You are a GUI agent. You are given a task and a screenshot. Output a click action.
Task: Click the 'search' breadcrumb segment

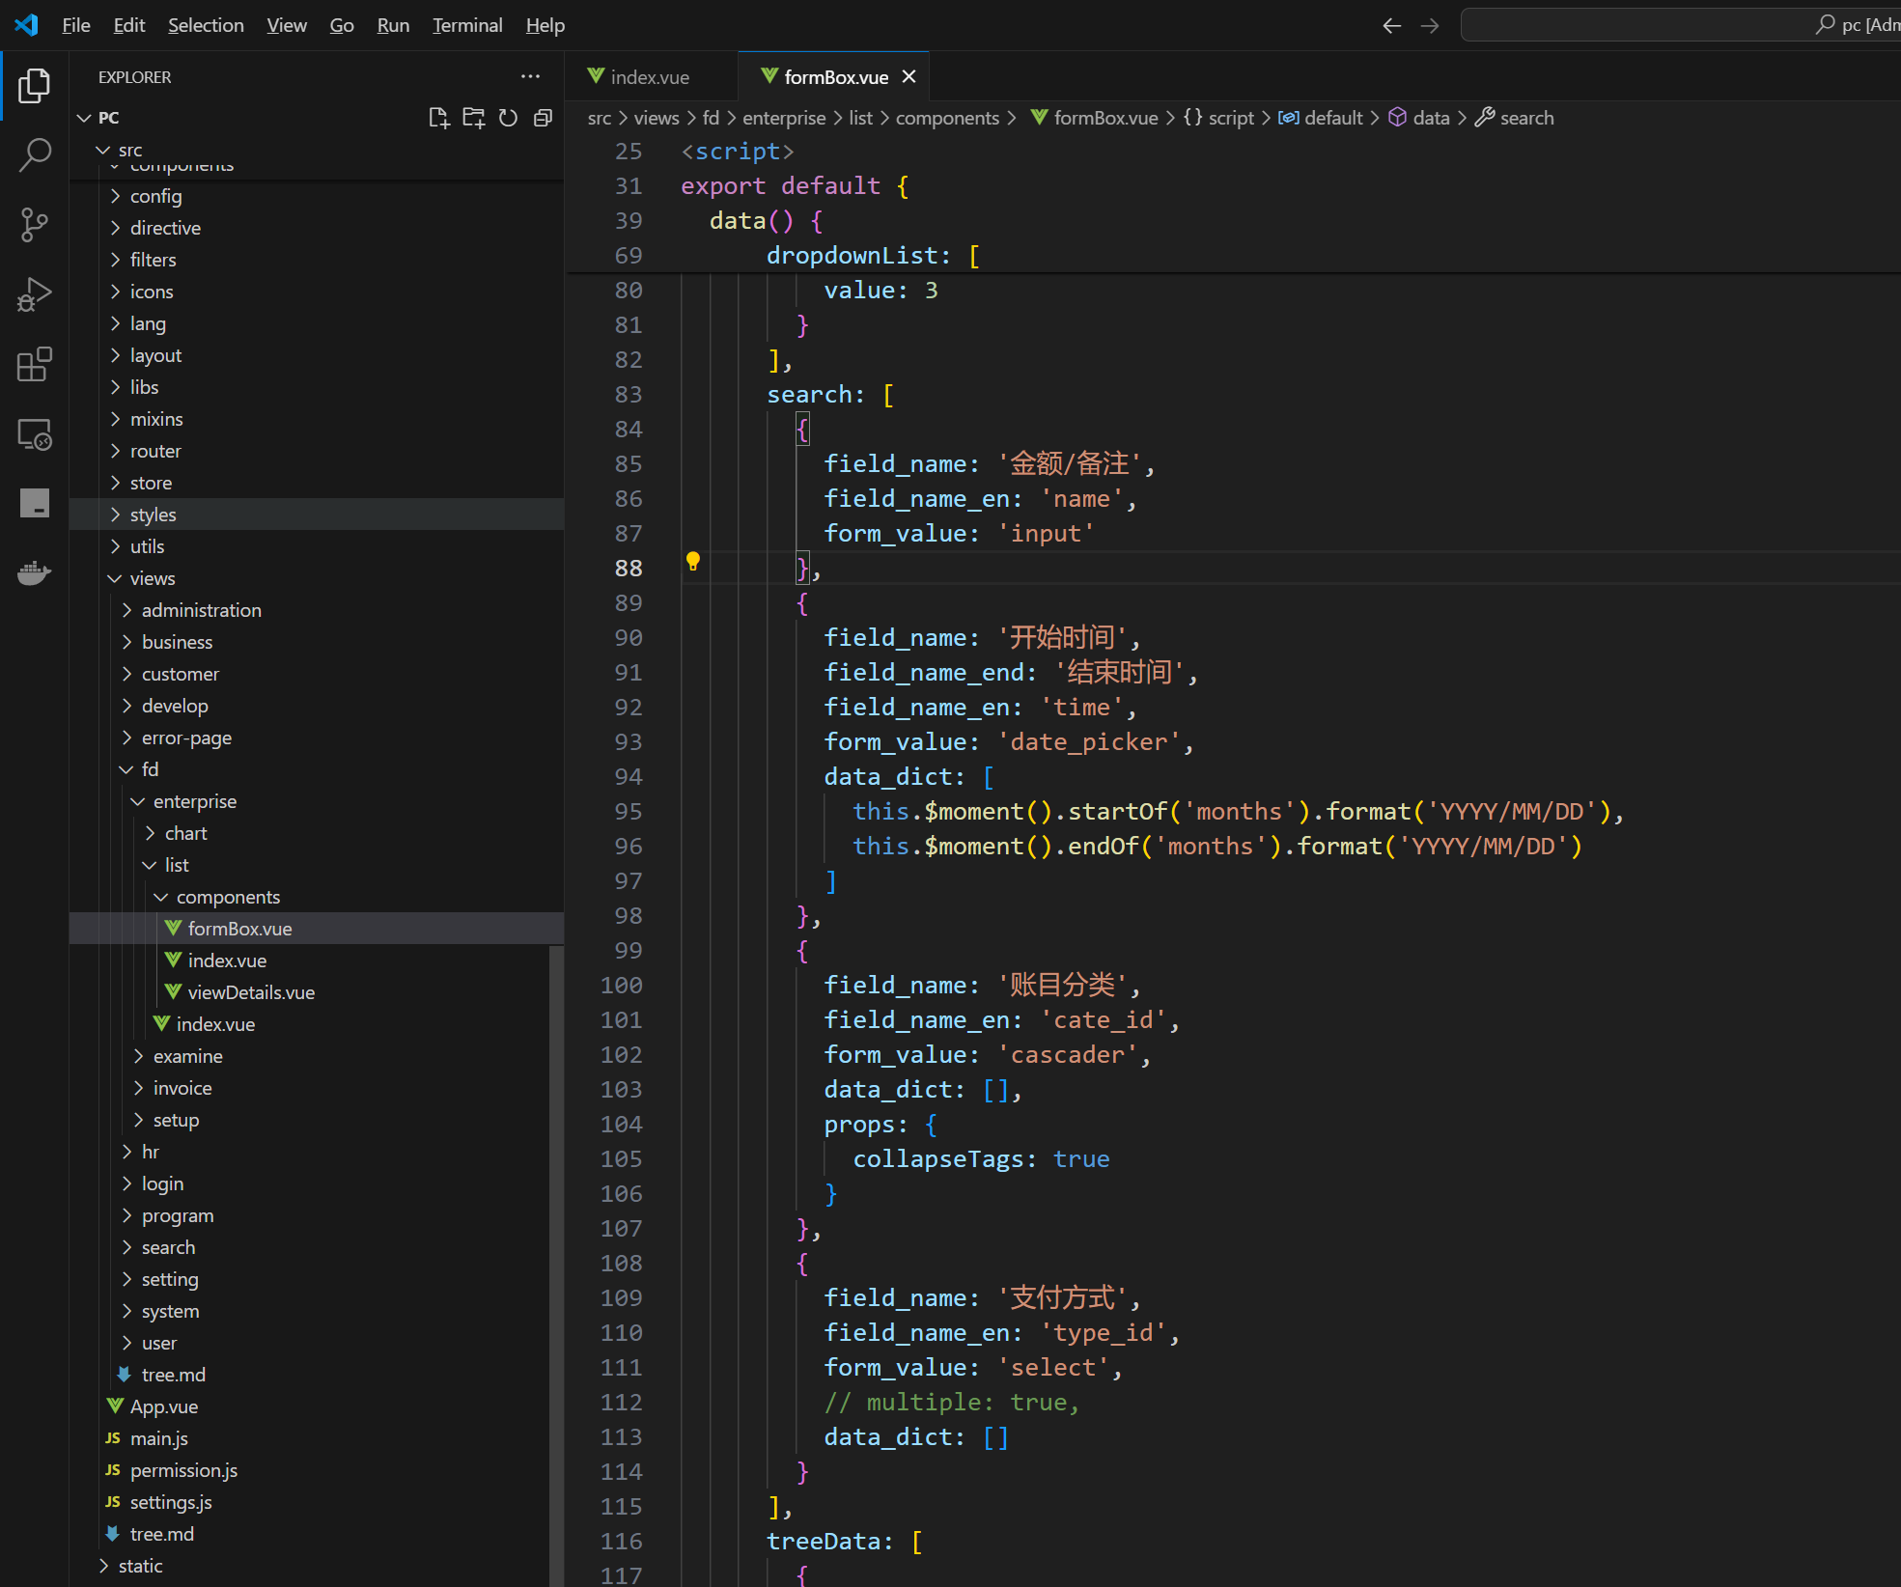click(1515, 118)
